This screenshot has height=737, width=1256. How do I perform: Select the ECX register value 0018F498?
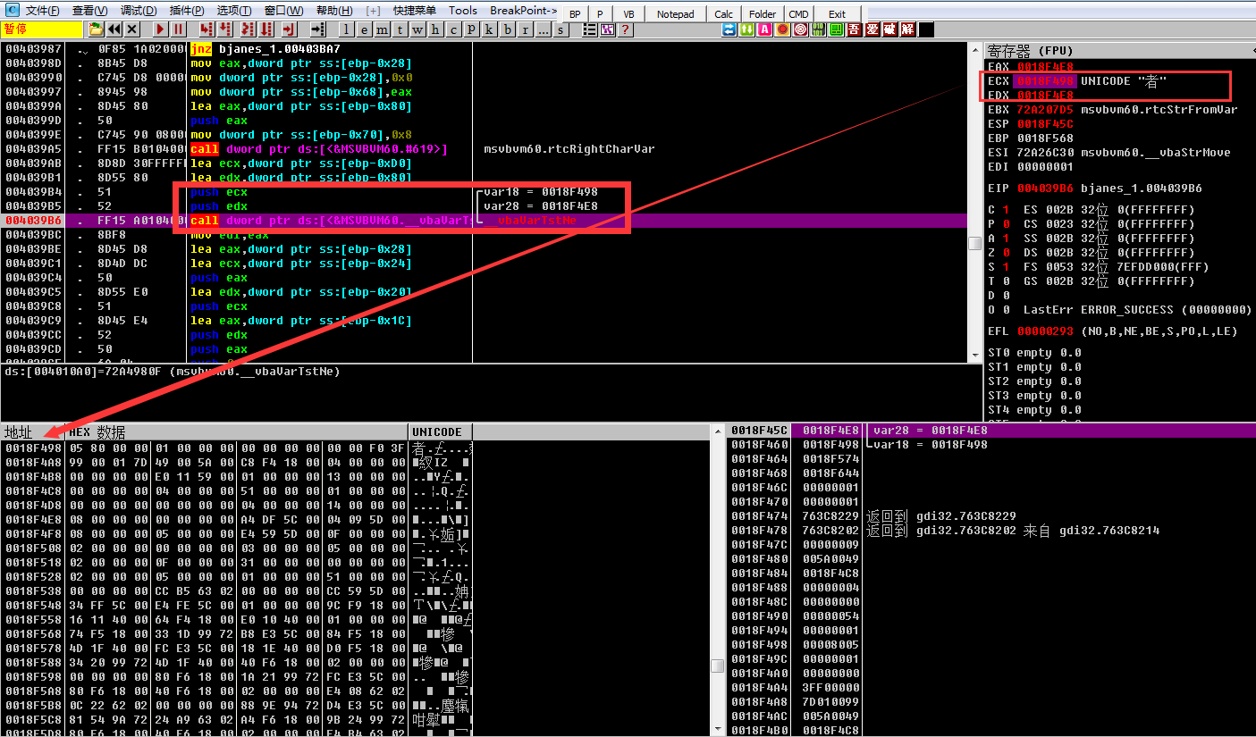tap(1045, 81)
